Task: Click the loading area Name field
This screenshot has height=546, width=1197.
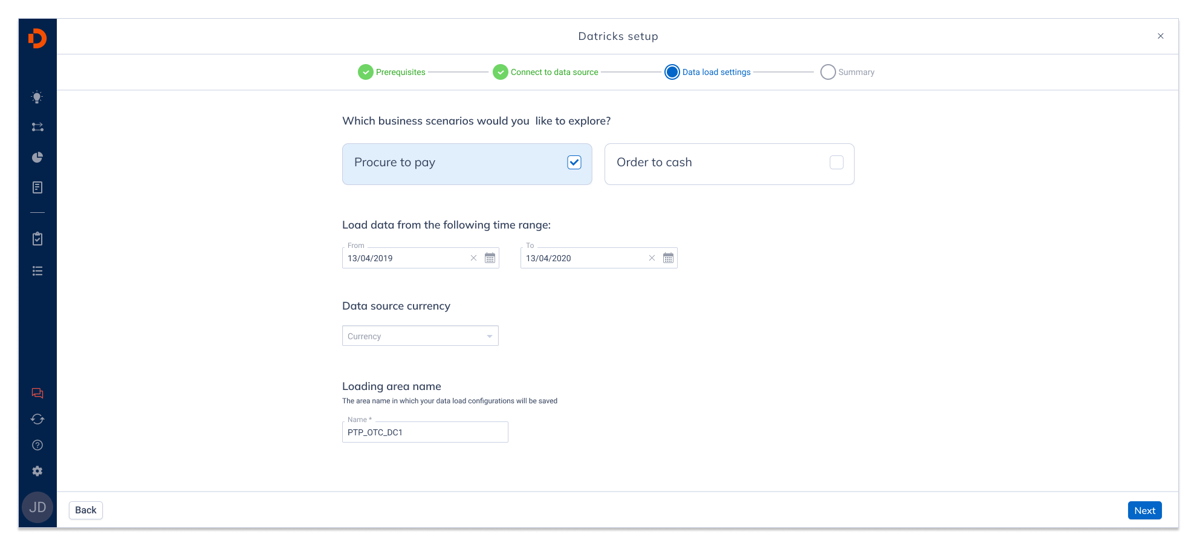Action: [425, 432]
